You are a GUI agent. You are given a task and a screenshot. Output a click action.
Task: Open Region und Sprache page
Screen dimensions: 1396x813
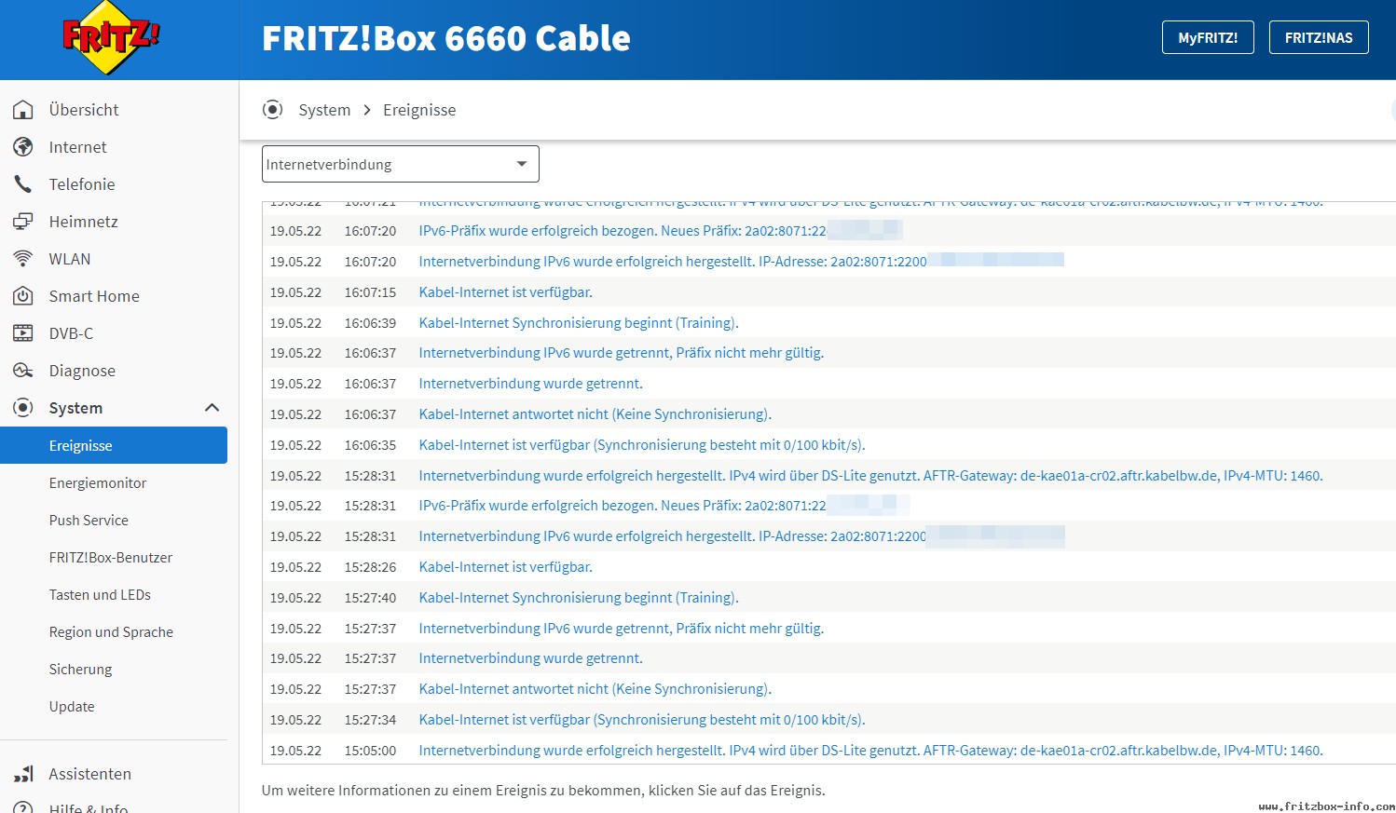click(x=111, y=631)
